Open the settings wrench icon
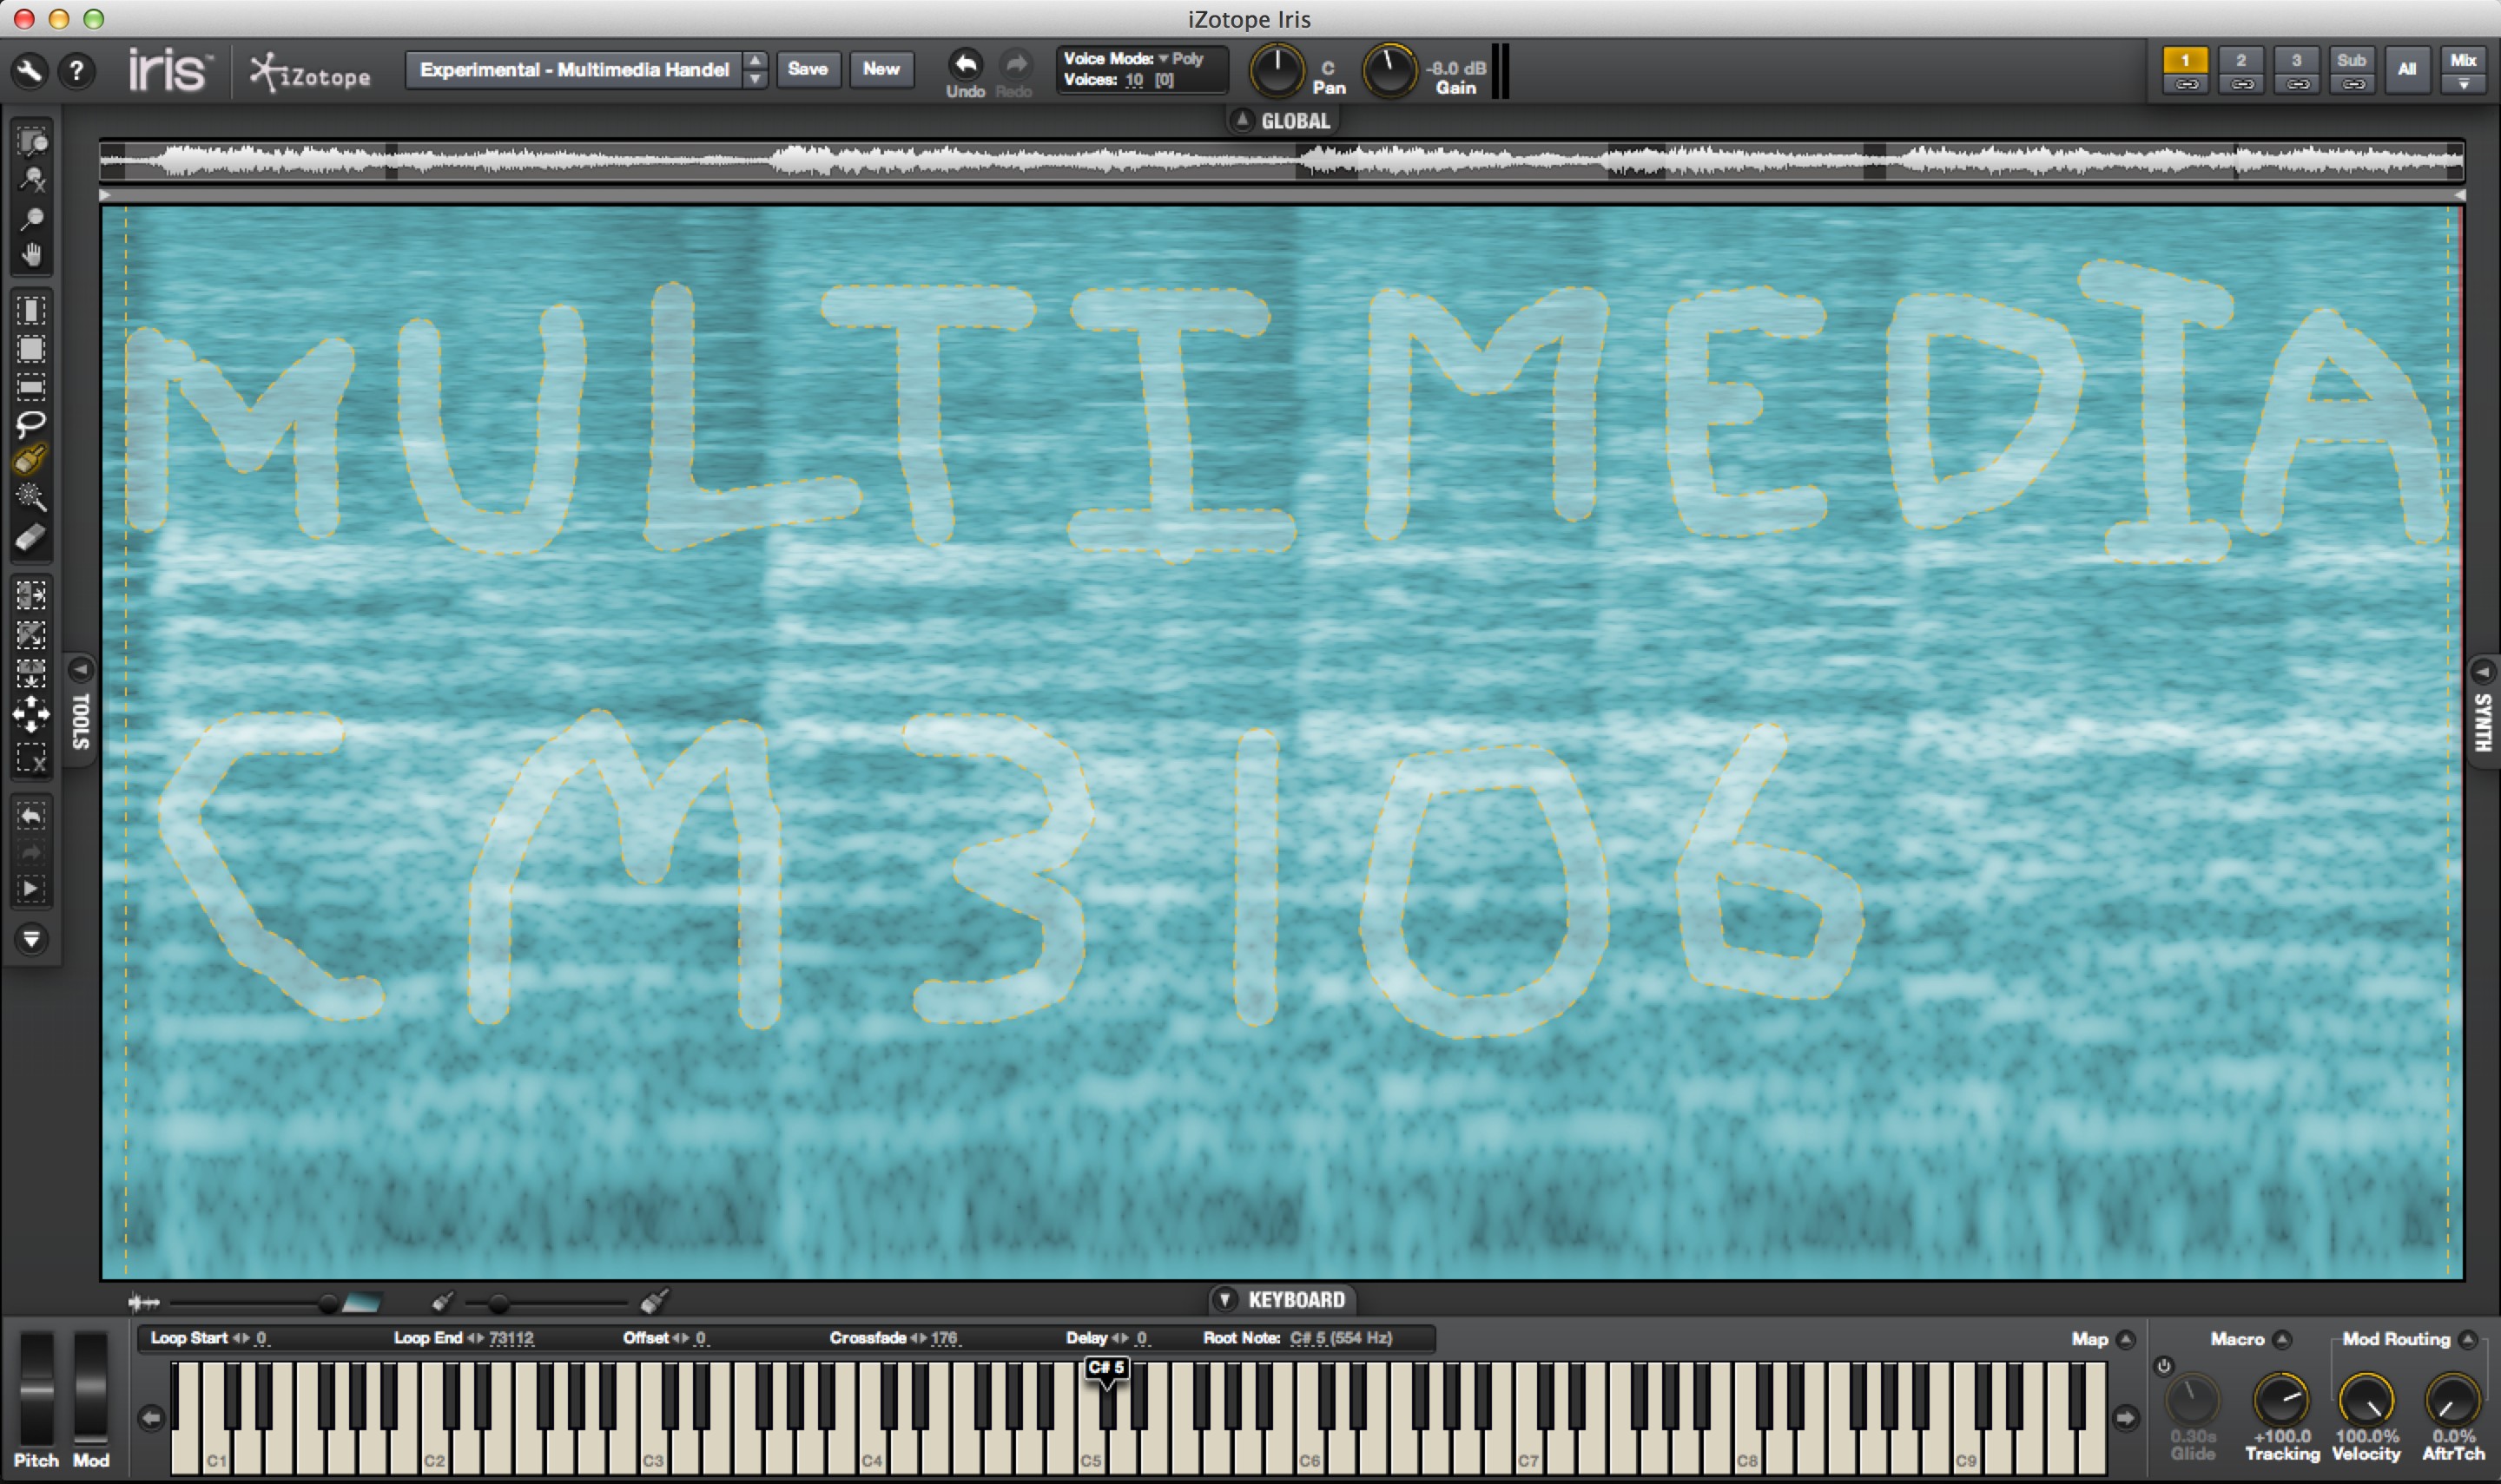 coord(29,71)
